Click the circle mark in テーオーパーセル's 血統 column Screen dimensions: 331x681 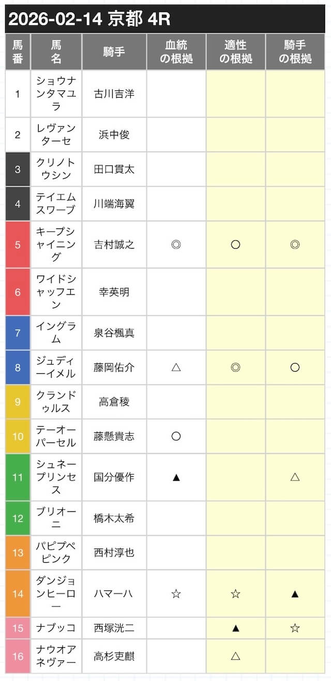tap(176, 436)
